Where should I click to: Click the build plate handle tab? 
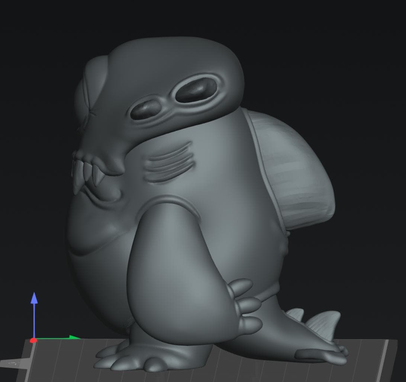15,363
